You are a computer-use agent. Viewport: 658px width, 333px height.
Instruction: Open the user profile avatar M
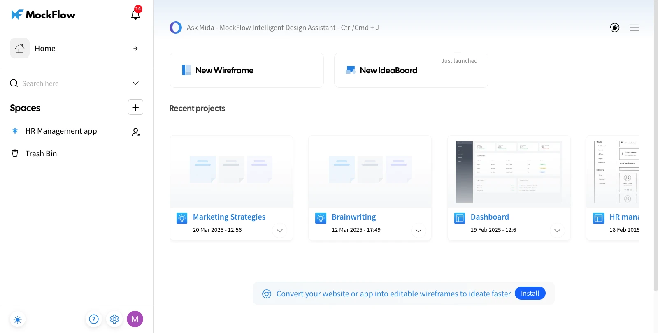click(x=135, y=319)
